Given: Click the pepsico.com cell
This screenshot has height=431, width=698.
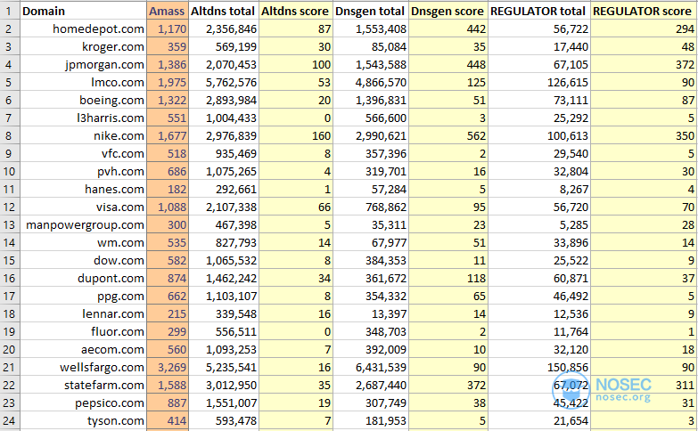Looking at the screenshot, I should point(83,403).
